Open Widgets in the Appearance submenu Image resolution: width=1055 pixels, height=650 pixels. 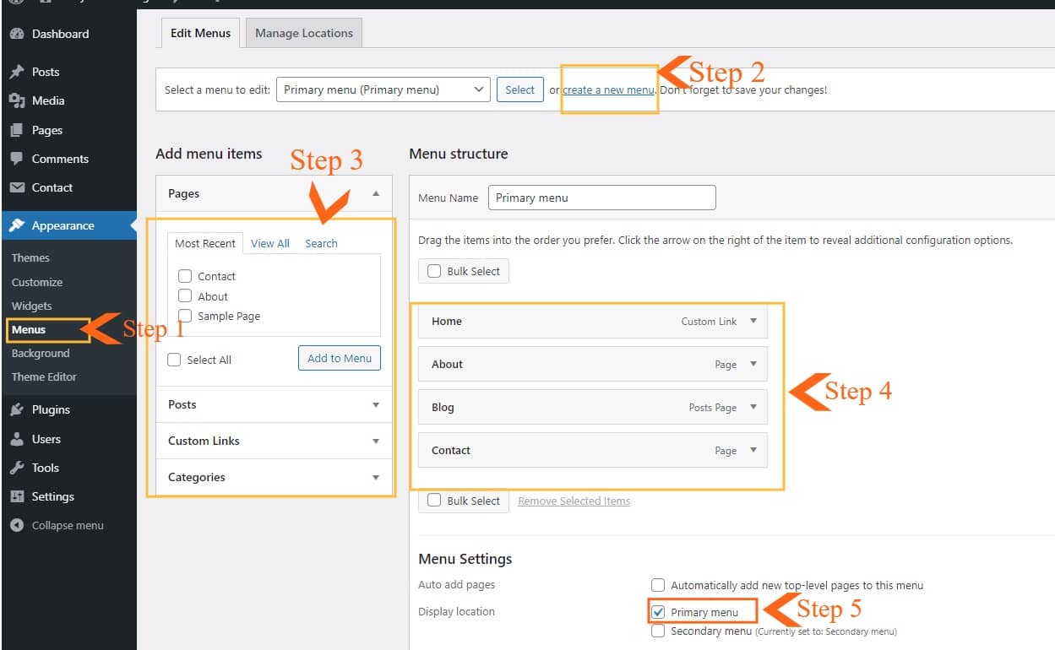31,306
